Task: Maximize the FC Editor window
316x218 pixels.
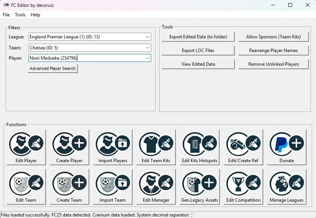Action: pyautogui.click(x=290, y=5)
